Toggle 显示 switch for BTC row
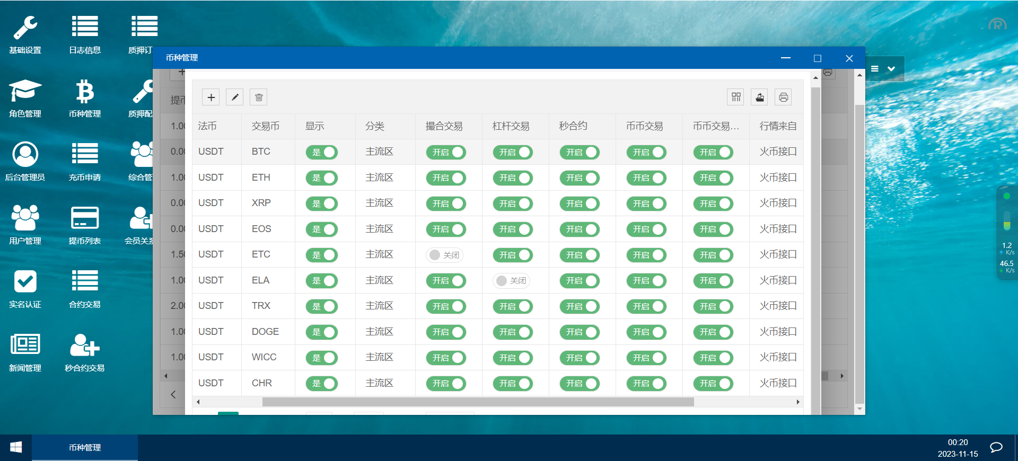The image size is (1018, 461). (x=322, y=152)
